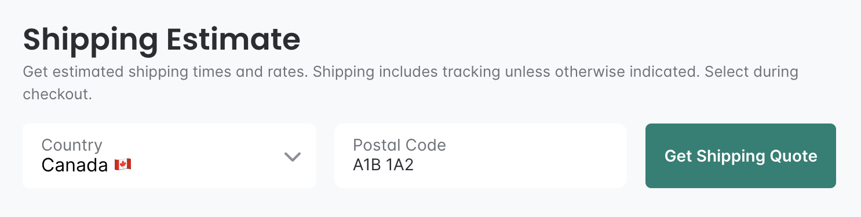Click the word "Estimate" in the heading
The height and width of the screenshot is (217, 861).
(x=233, y=39)
